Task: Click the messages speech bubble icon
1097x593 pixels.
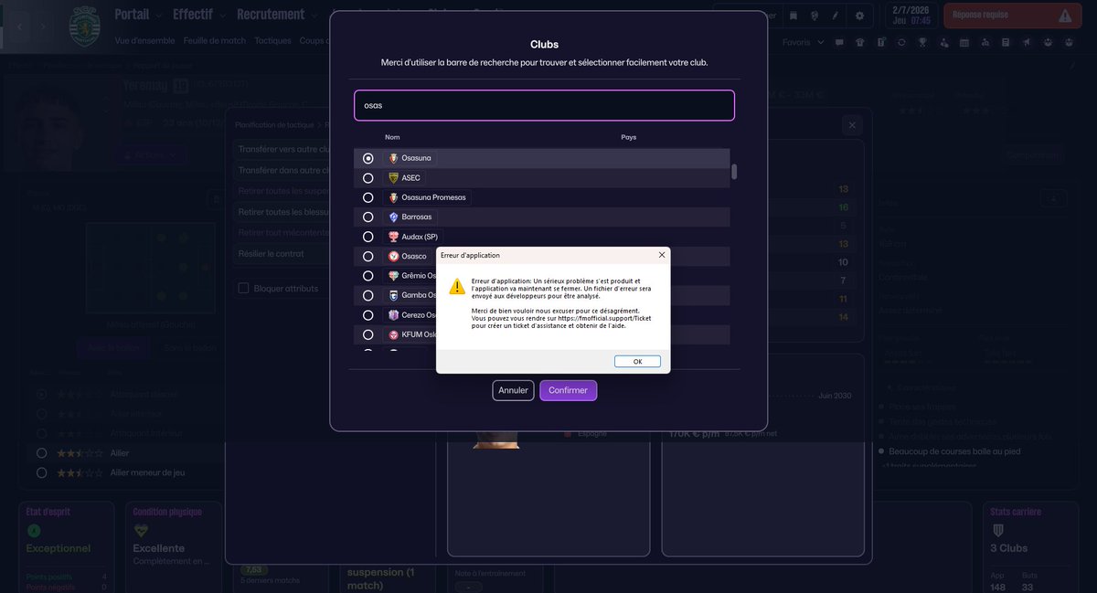Action: pyautogui.click(x=839, y=42)
